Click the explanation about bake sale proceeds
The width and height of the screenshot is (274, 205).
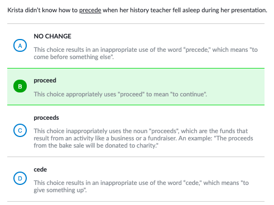(x=143, y=138)
